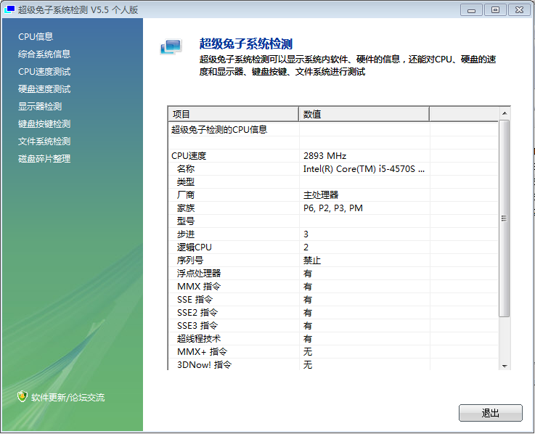Open the CPU信息 section

coord(36,36)
